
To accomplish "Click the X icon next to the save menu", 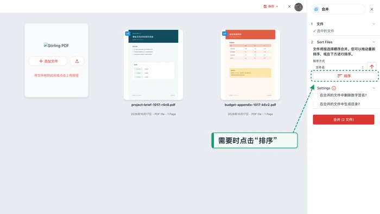I will (x=289, y=7).
